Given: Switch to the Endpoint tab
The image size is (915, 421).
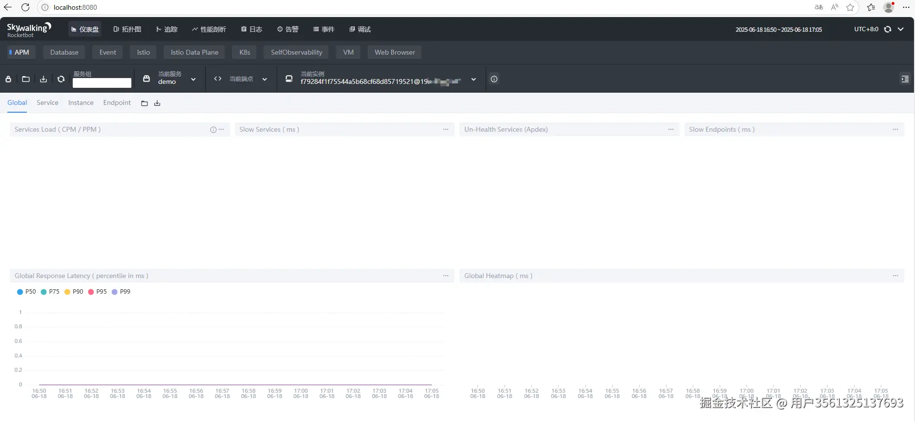Looking at the screenshot, I should (117, 102).
